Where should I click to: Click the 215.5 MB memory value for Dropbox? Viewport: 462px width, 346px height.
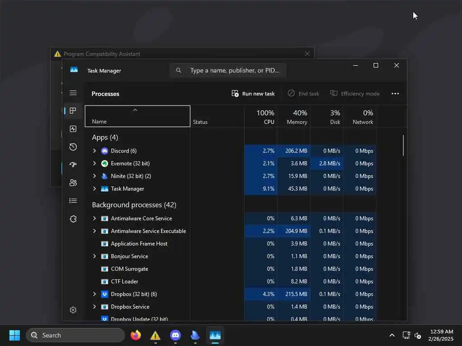point(296,294)
